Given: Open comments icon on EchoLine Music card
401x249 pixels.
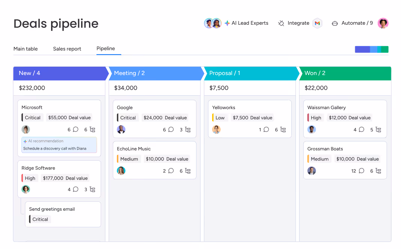Looking at the screenshot, I should (171, 171).
